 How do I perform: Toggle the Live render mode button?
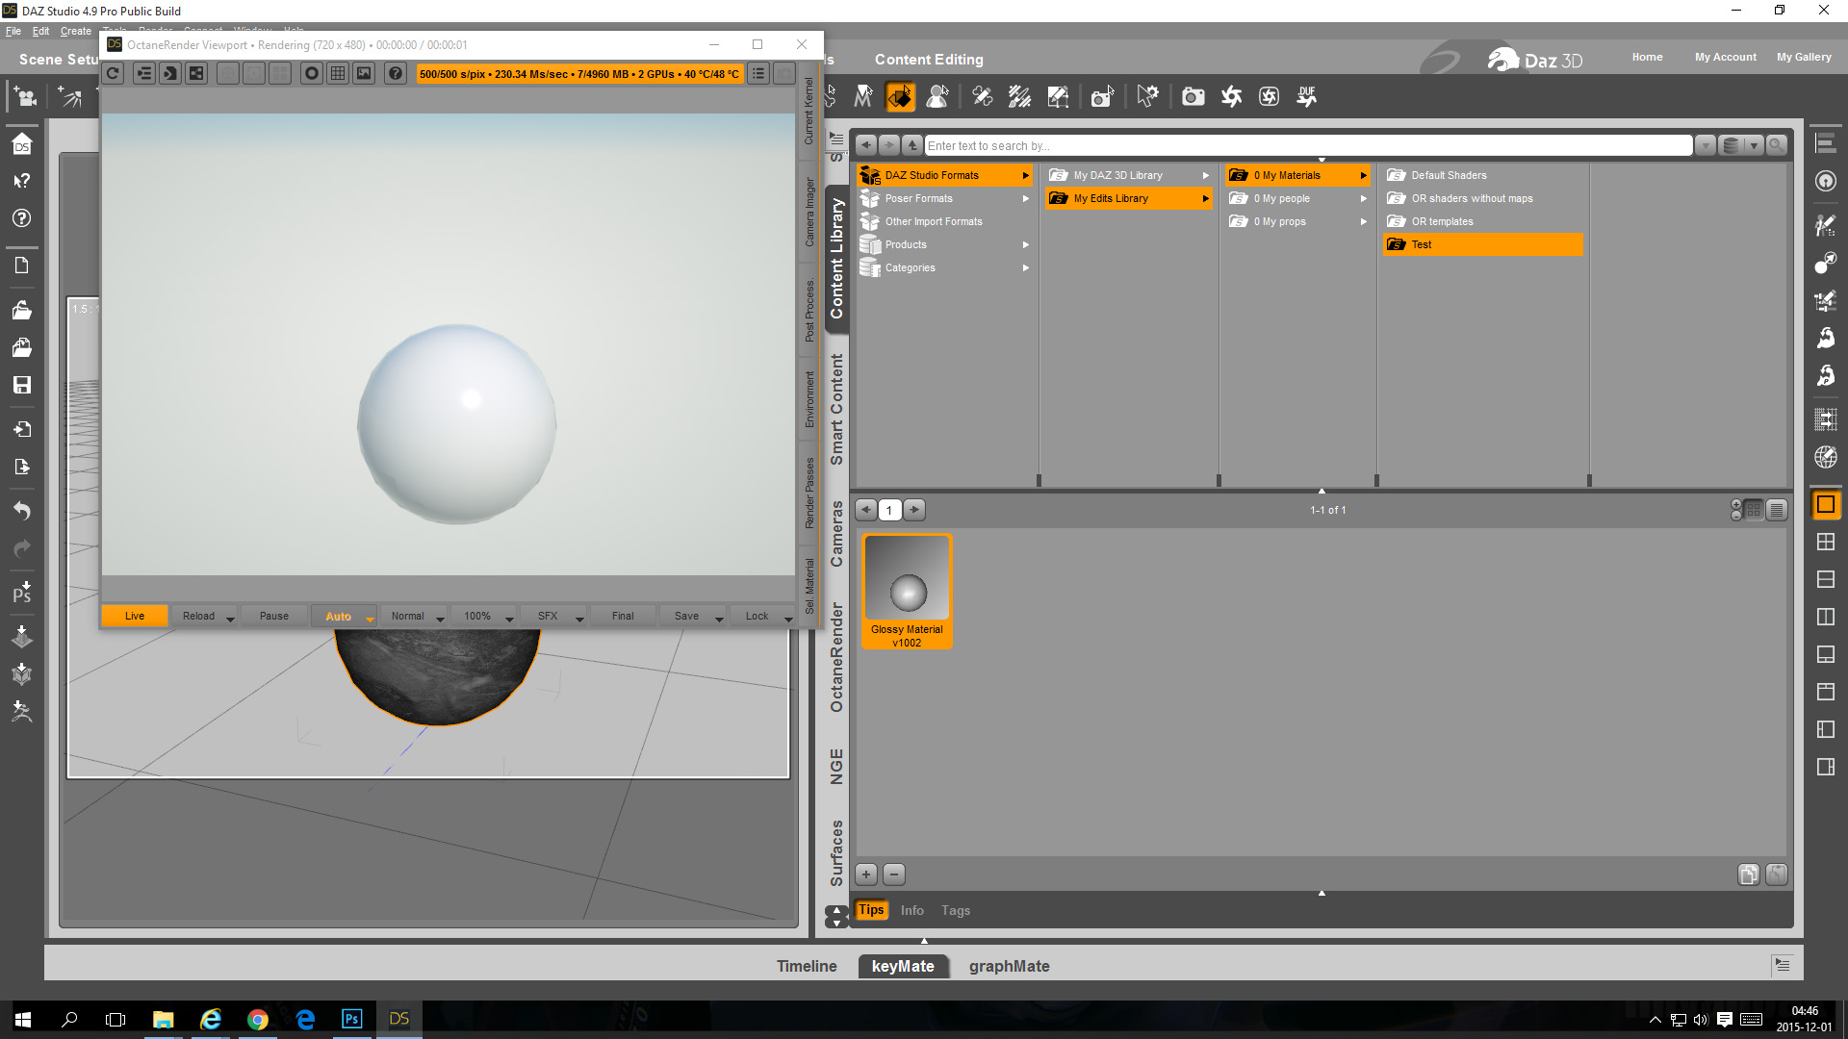click(135, 616)
